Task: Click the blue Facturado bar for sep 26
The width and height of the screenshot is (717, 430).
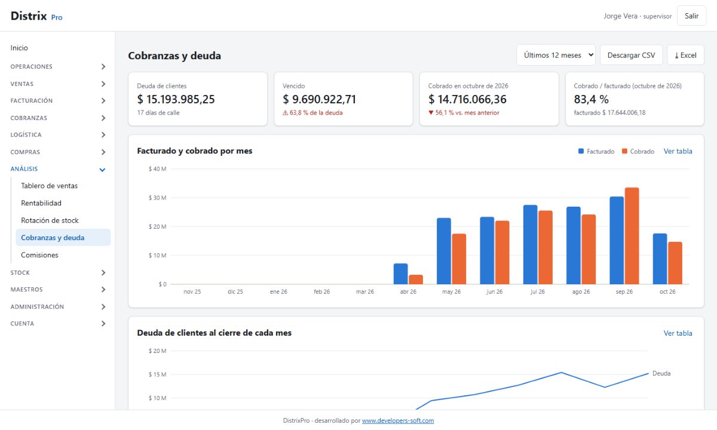Action: click(617, 241)
